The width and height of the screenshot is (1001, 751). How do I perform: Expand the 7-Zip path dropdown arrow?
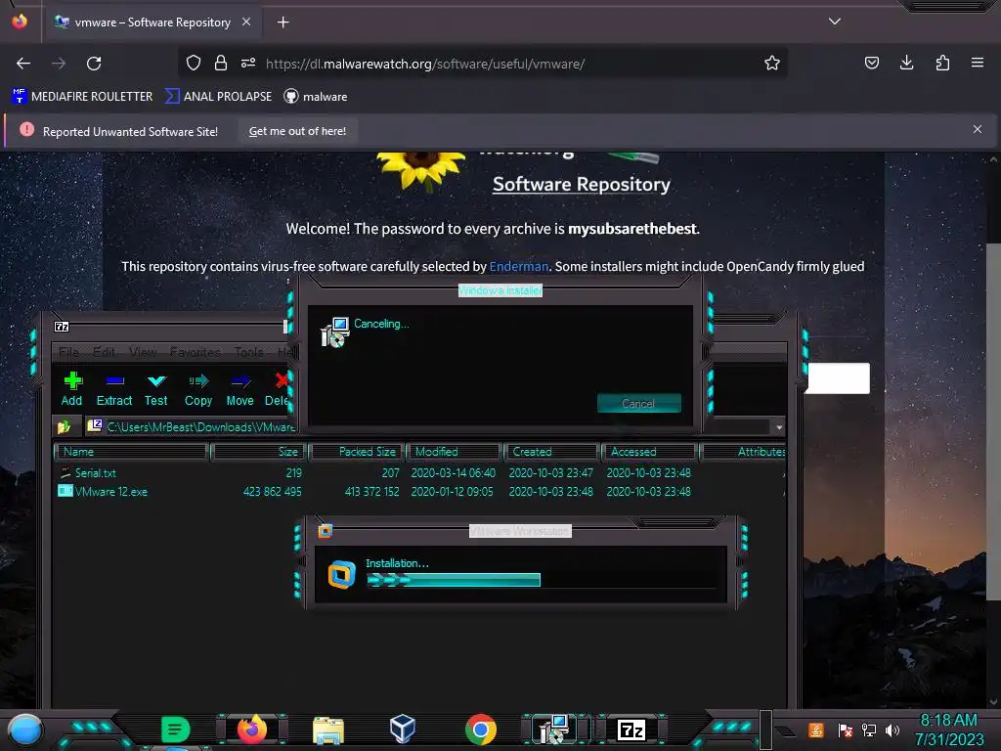pyautogui.click(x=779, y=427)
